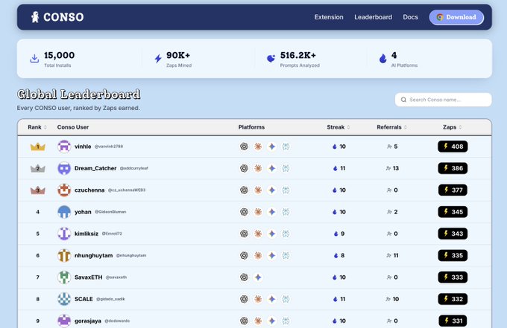Click the Gemini icon in vinhle's row

(272, 147)
